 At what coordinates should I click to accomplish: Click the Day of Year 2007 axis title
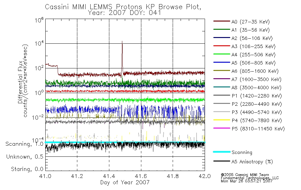click(x=125, y=182)
